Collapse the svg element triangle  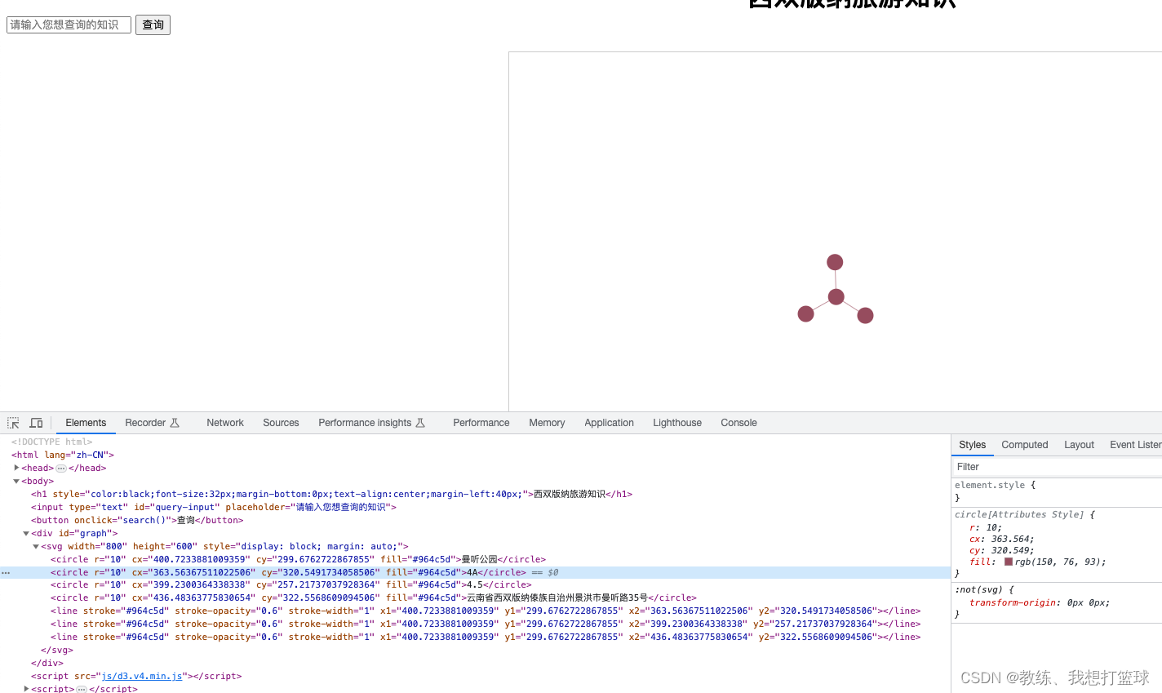point(36,546)
